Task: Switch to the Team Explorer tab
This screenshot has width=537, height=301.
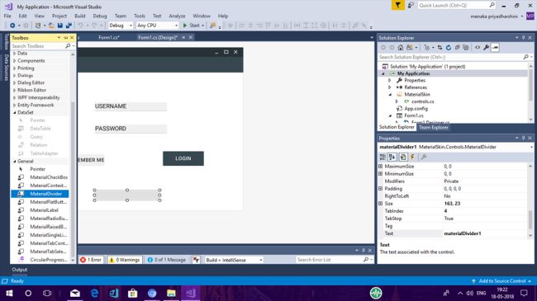Action: coord(433,127)
